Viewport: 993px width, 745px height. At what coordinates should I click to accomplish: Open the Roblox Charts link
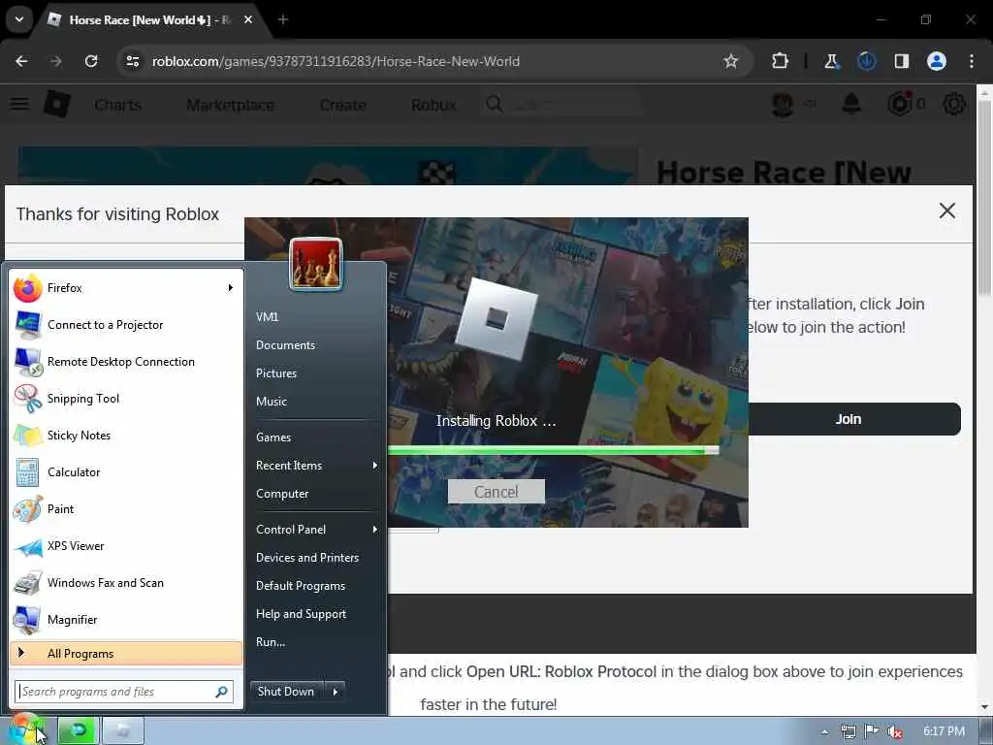click(117, 105)
